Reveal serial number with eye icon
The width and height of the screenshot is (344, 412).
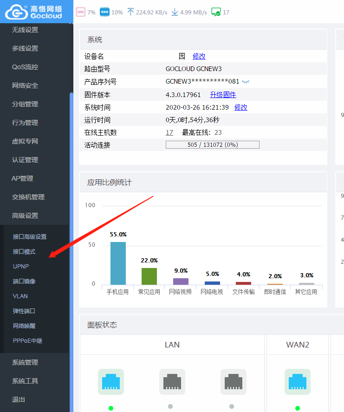(x=246, y=82)
